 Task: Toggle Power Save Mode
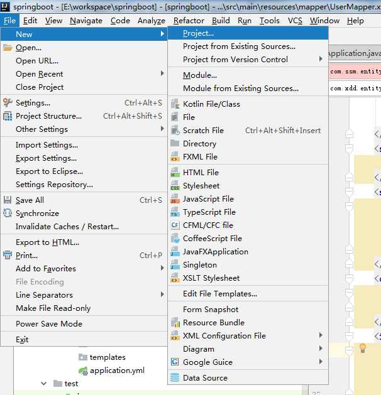84,323
